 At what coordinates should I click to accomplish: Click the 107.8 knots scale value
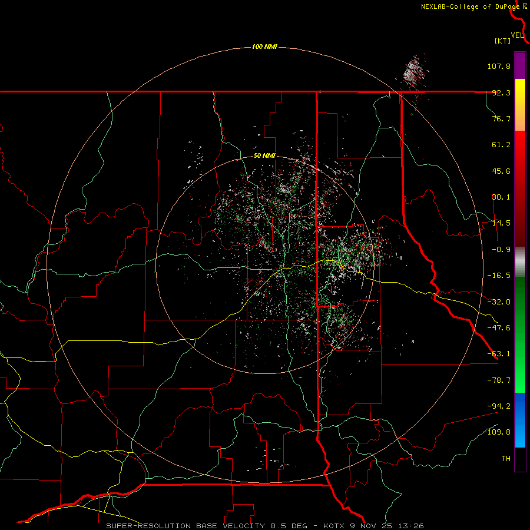pyautogui.click(x=499, y=66)
